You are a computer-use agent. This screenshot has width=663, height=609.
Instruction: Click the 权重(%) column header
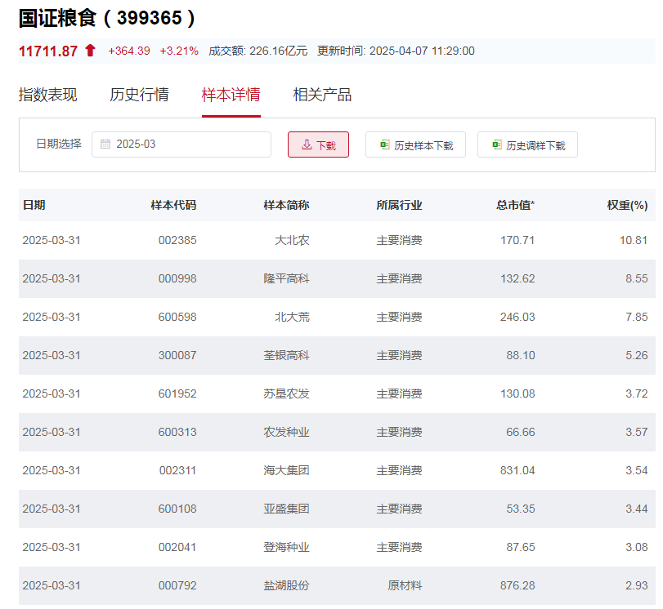[627, 205]
